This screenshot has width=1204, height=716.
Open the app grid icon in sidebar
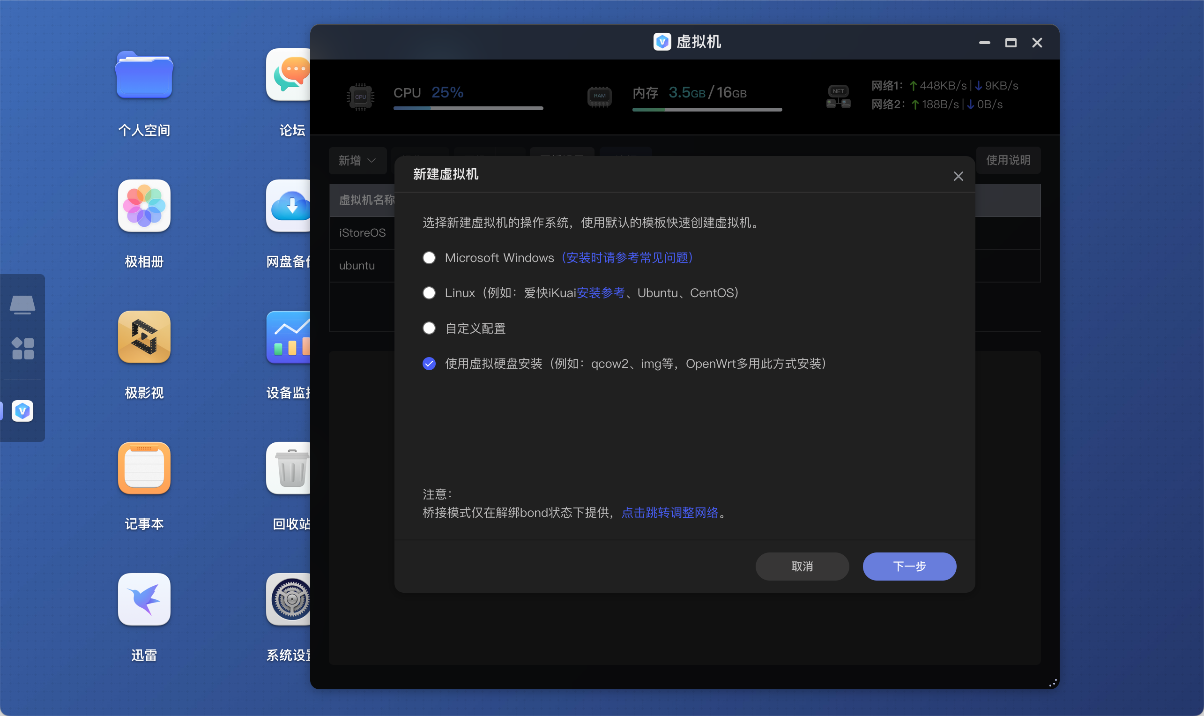22,348
